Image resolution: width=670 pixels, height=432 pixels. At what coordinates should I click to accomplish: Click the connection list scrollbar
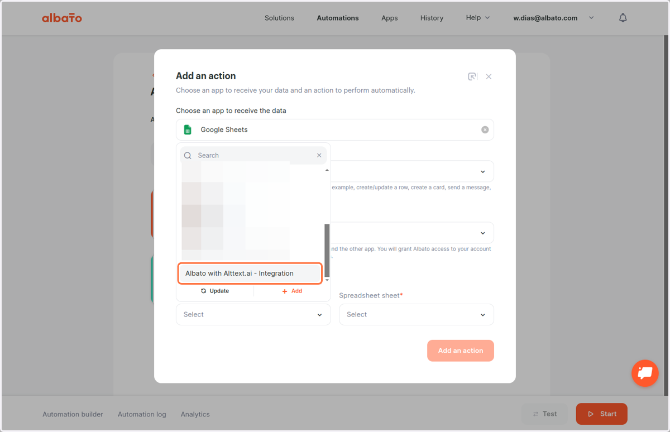point(327,250)
